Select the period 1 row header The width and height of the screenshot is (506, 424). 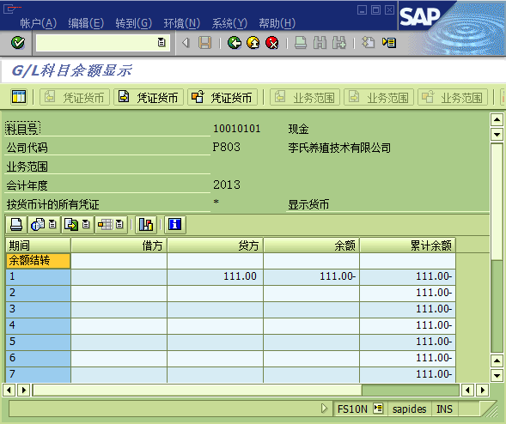point(38,276)
